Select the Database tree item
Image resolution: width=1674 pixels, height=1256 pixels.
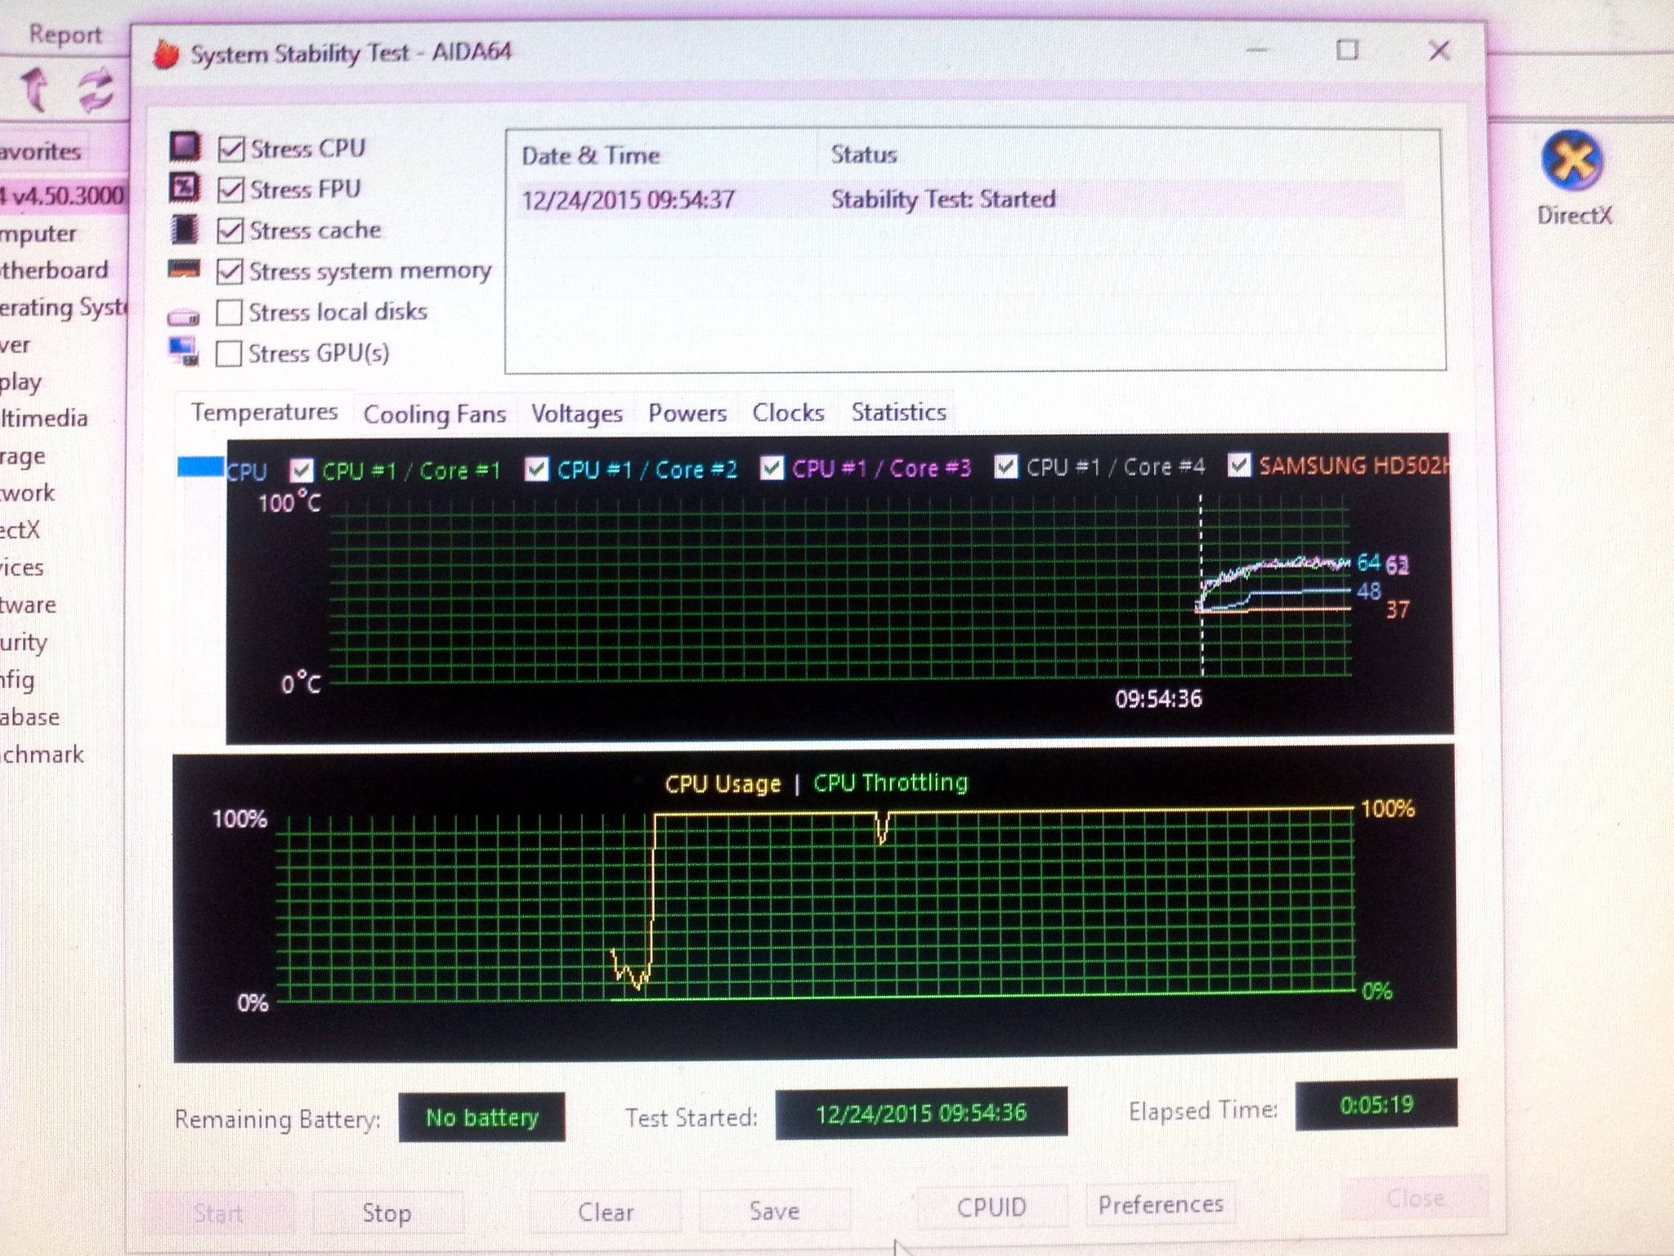[30, 717]
